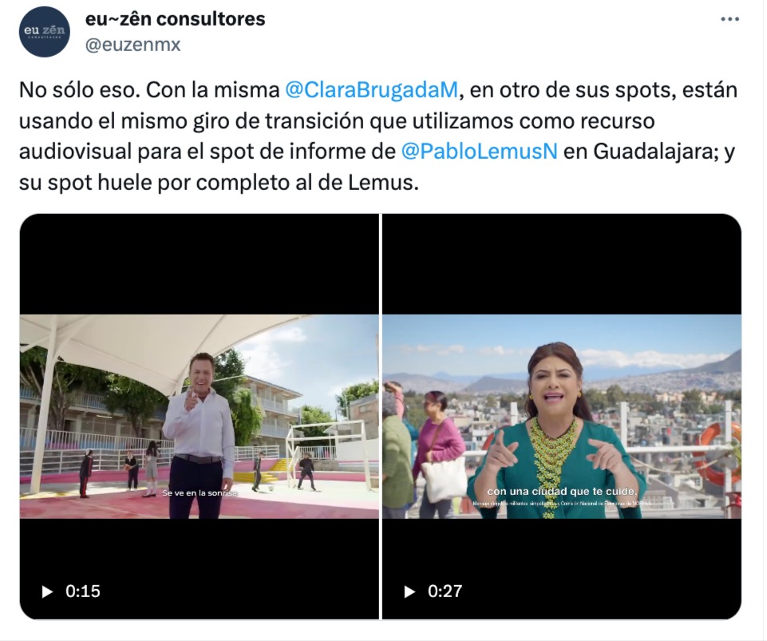Click the black letterbox area above the left video
The height and width of the screenshot is (641, 767).
point(199,264)
